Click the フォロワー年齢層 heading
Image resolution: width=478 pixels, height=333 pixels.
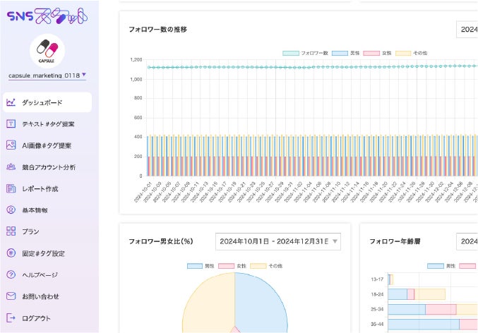point(395,241)
